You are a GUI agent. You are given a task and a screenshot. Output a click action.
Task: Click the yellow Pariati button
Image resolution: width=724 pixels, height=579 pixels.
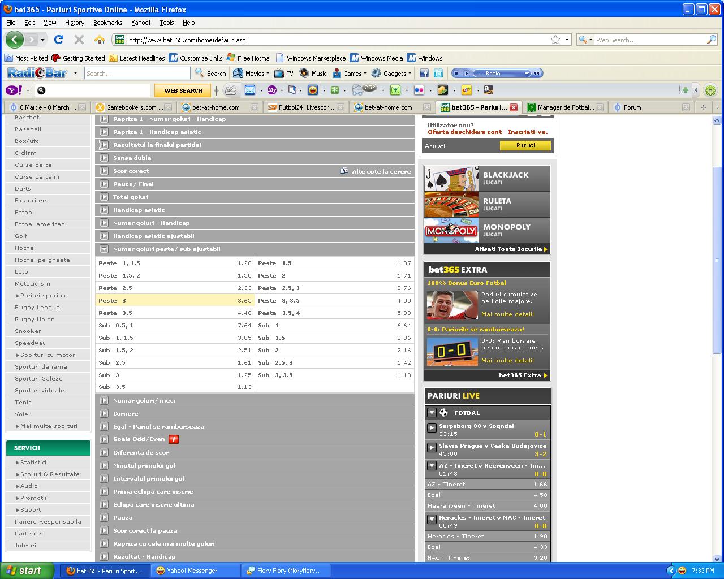tap(525, 145)
